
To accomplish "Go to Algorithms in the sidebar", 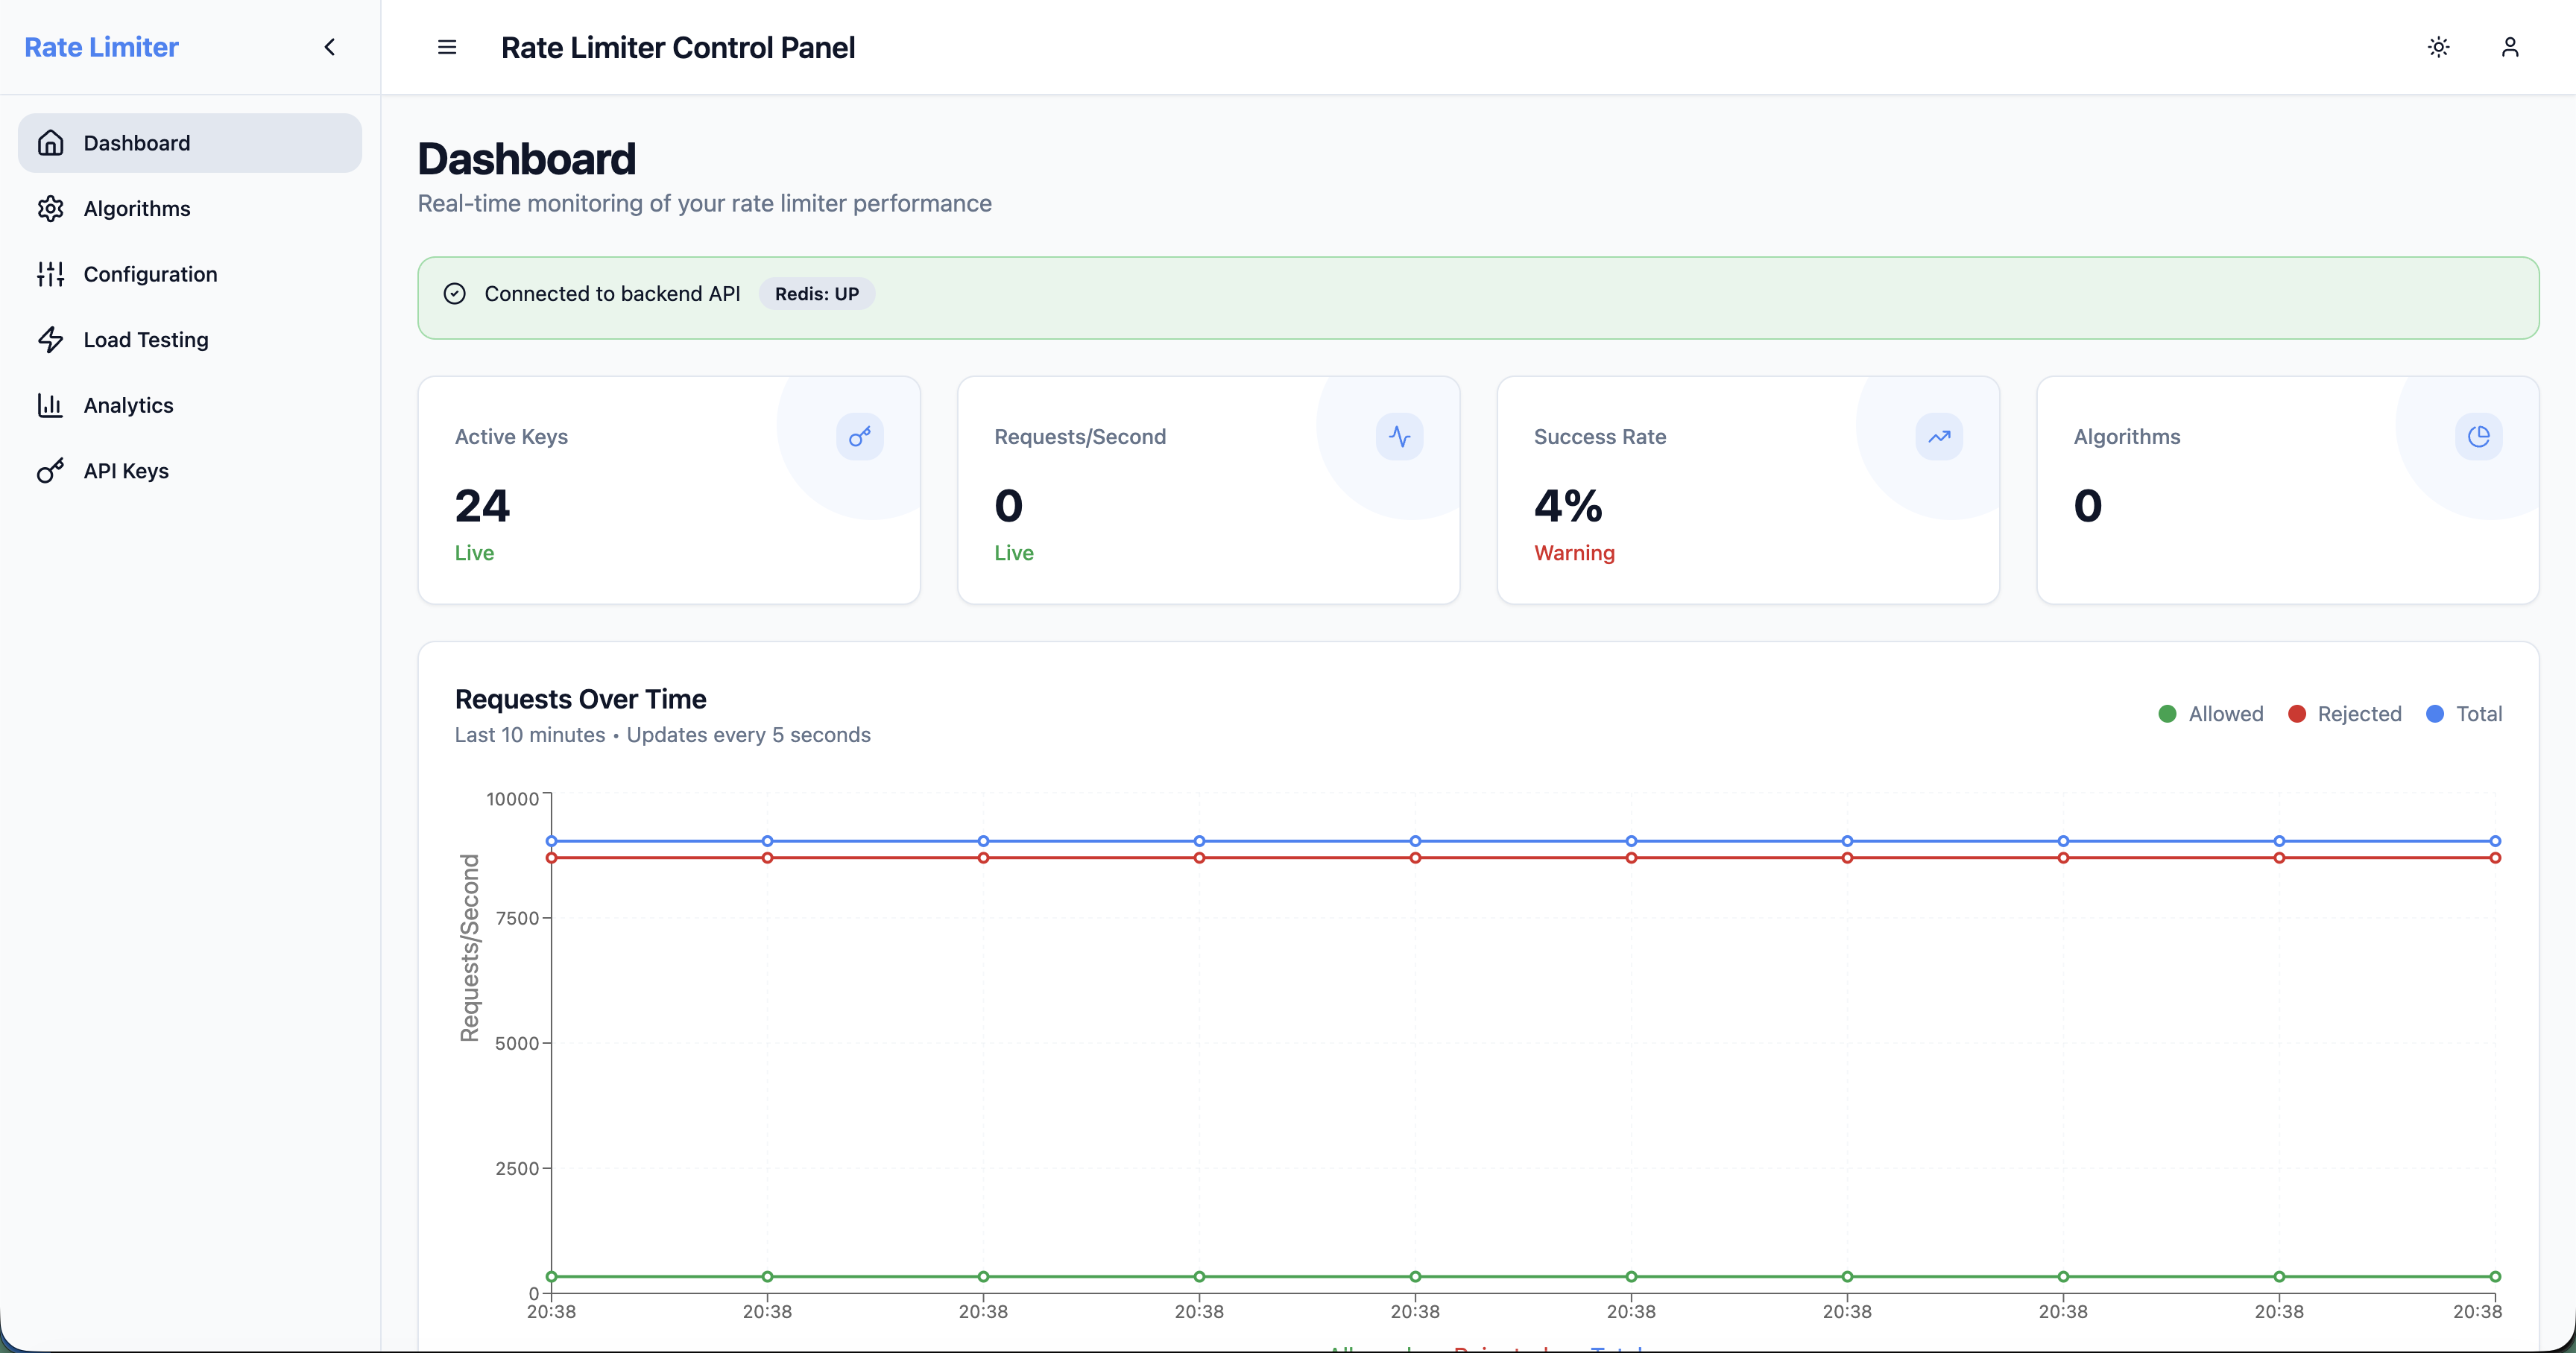I will coord(190,208).
